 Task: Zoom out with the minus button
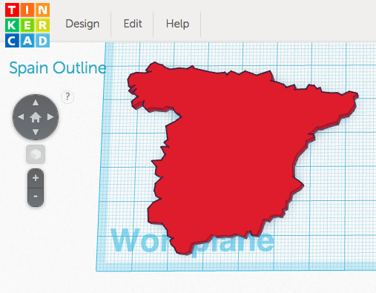pos(36,197)
